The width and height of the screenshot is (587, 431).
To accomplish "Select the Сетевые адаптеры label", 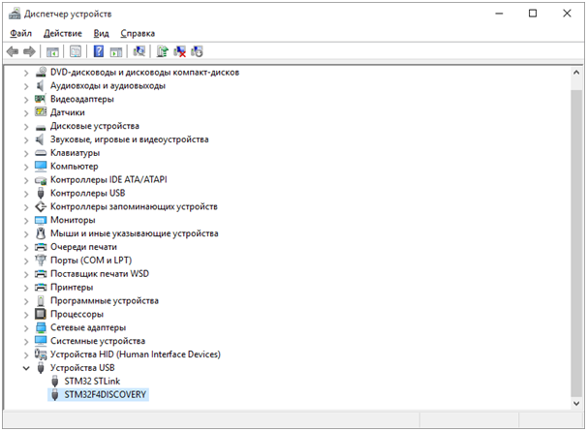I will 88,327.
